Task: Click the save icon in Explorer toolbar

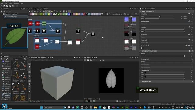Action: click(x=2, y=11)
